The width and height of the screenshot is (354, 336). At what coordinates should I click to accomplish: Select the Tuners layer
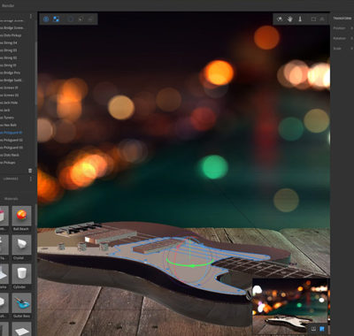[x=7, y=118]
